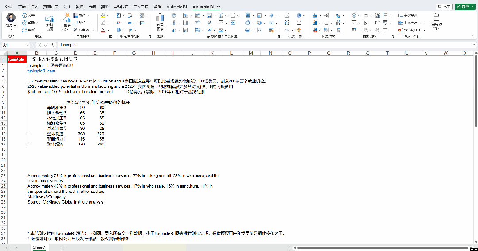
Task: Click the 全屏显示 fullscreen display icon
Action: [400, 16]
